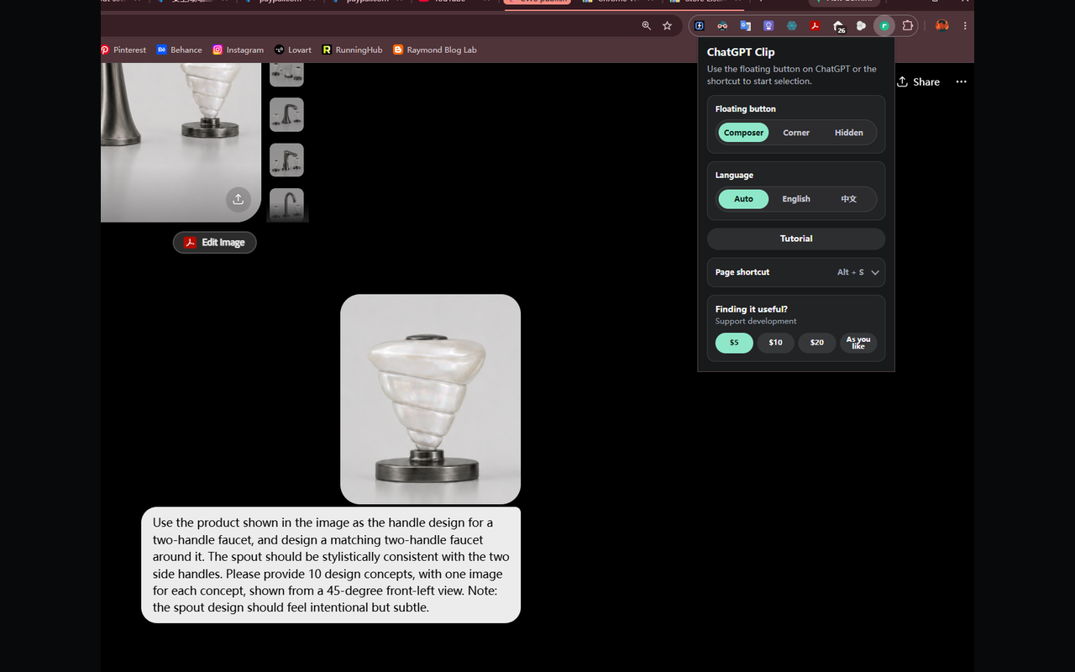
Task: Choose 中文 language option
Action: [849, 199]
